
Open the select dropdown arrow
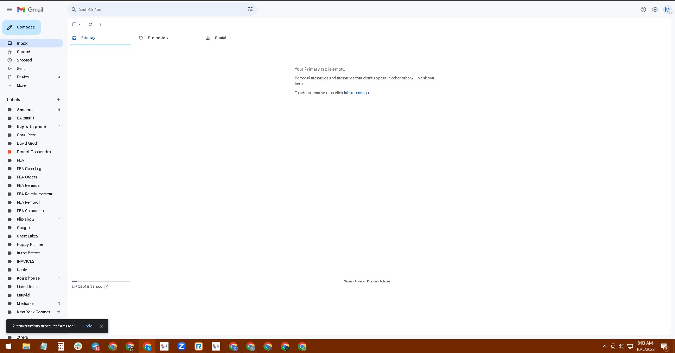[80, 24]
